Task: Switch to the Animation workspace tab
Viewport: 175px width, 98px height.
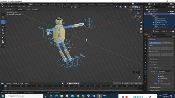Action: 75,4
